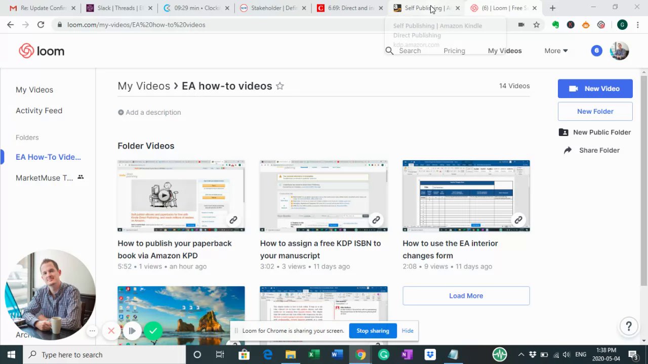648x364 pixels.
Task: Click the New Video button
Action: [x=595, y=88]
